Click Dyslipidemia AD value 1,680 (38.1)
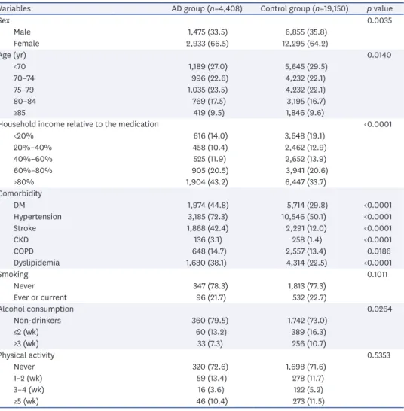The image size is (404, 411). point(207,263)
